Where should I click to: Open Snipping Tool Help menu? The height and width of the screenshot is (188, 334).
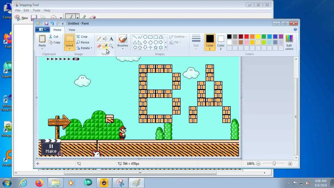pyautogui.click(x=47, y=10)
